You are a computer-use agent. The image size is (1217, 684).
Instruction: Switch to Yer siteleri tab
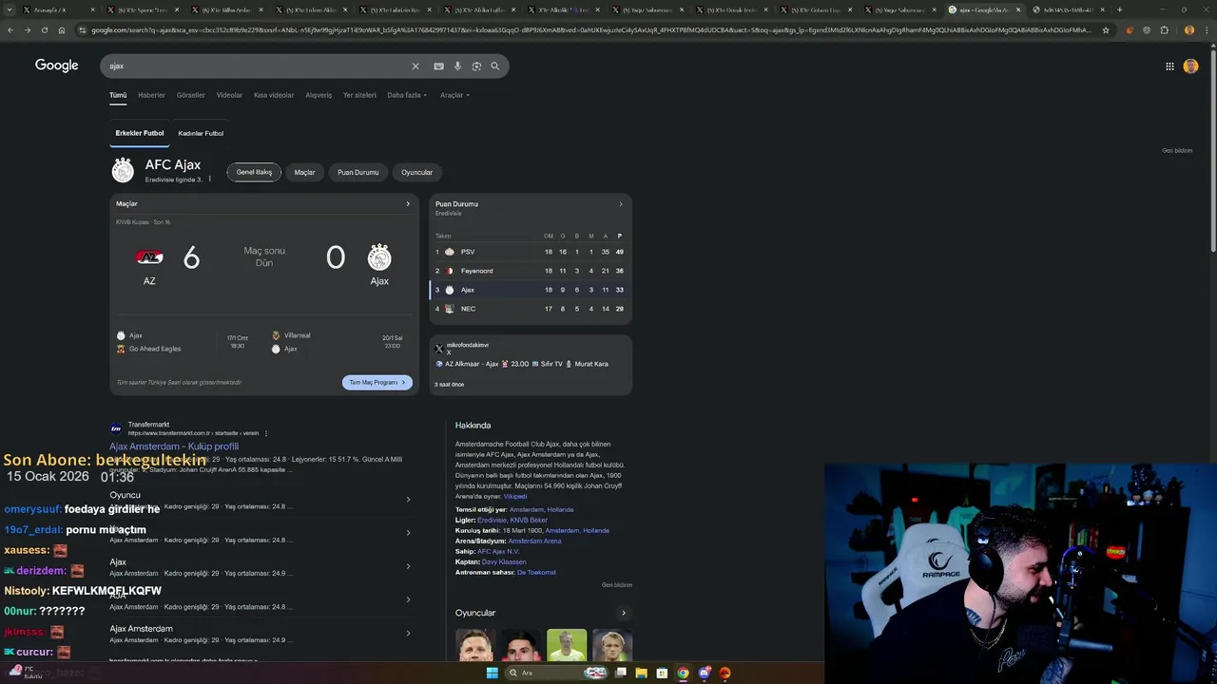click(x=359, y=95)
